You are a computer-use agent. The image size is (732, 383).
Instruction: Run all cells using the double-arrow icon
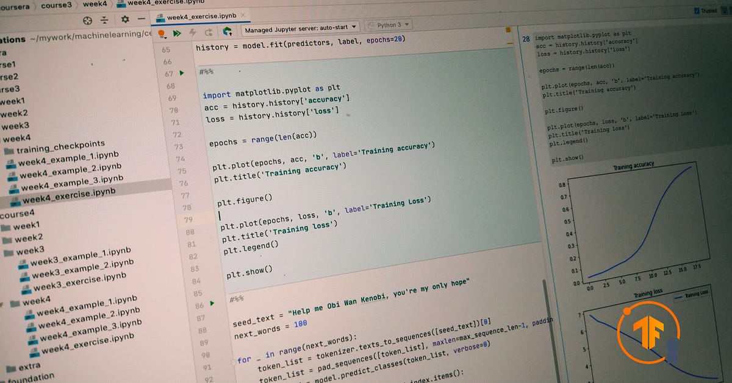178,33
